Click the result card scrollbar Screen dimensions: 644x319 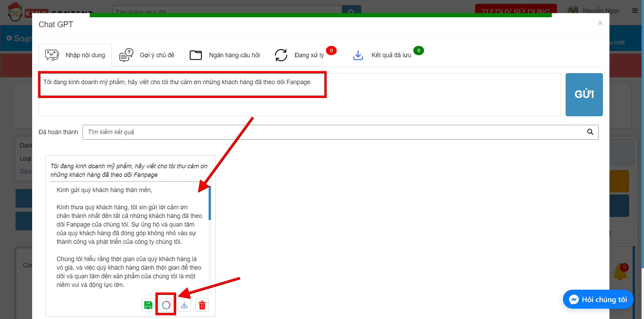click(x=210, y=203)
